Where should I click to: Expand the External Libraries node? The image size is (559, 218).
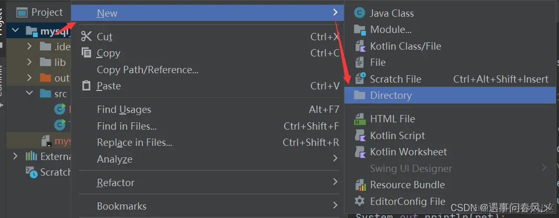(15, 156)
